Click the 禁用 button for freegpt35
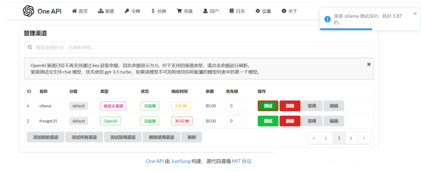The height and width of the screenshot is (172, 421). point(312,121)
